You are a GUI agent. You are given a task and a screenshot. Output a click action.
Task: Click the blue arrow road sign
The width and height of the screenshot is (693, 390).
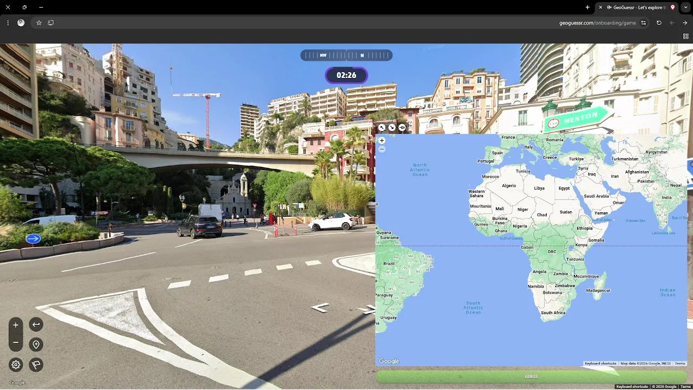(33, 238)
